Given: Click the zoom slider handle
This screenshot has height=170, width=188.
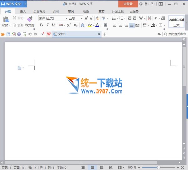Looking at the screenshot, I should tap(159, 167).
